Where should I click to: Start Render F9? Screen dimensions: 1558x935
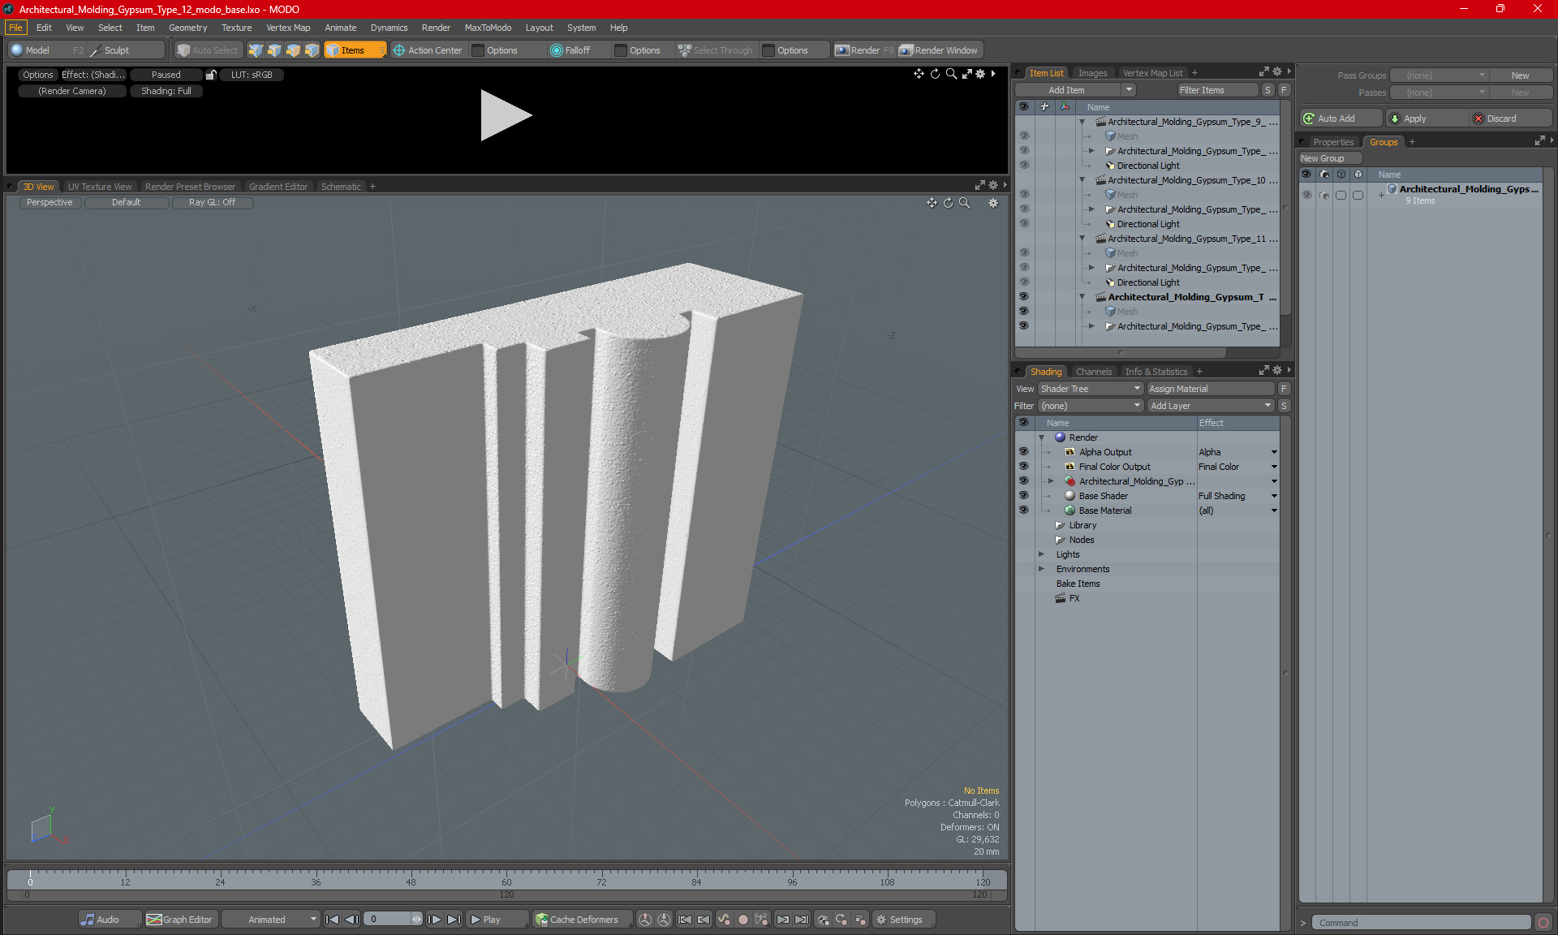pos(864,50)
